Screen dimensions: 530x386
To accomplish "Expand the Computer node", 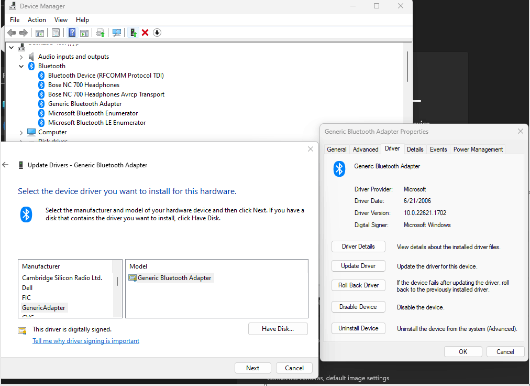I will [x=21, y=132].
